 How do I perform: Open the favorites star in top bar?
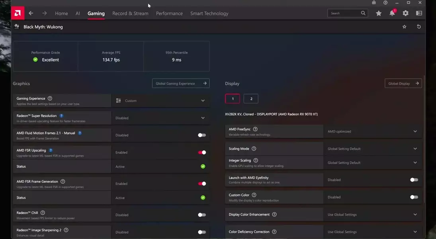click(x=378, y=13)
